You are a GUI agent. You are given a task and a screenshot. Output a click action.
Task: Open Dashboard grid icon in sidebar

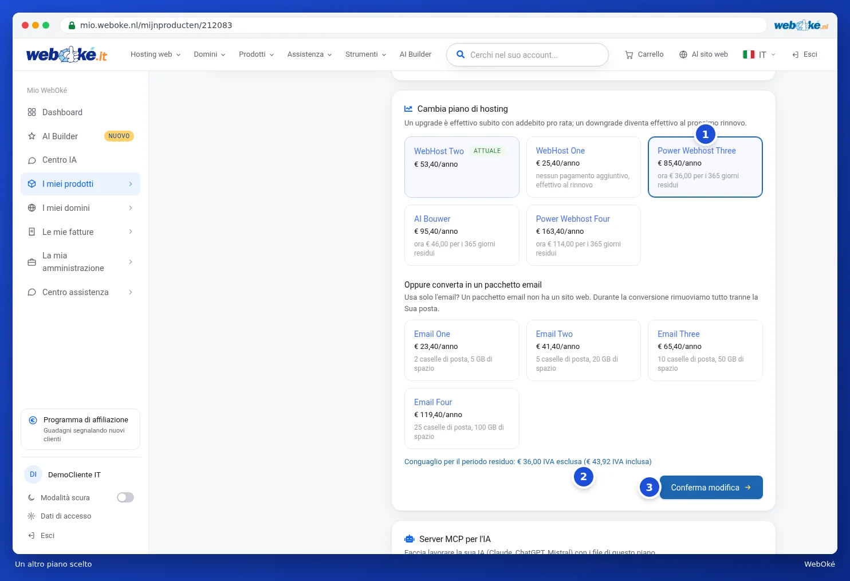point(32,112)
